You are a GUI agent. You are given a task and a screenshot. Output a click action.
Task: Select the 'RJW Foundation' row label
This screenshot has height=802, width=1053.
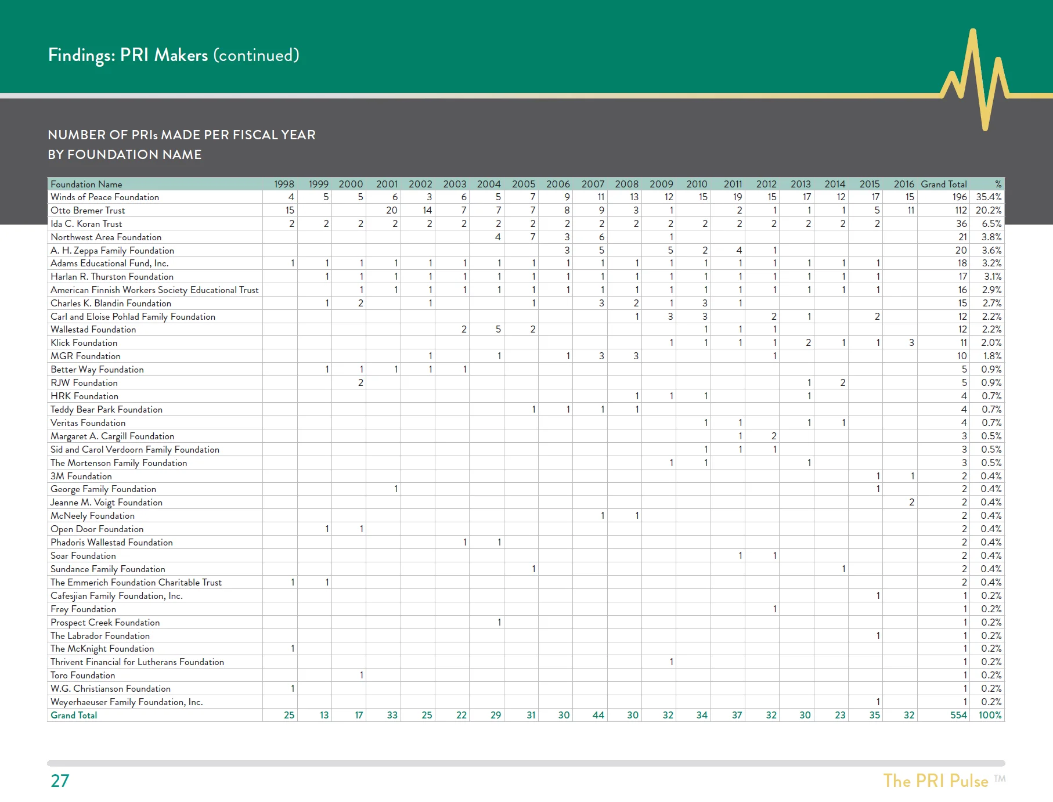point(84,383)
